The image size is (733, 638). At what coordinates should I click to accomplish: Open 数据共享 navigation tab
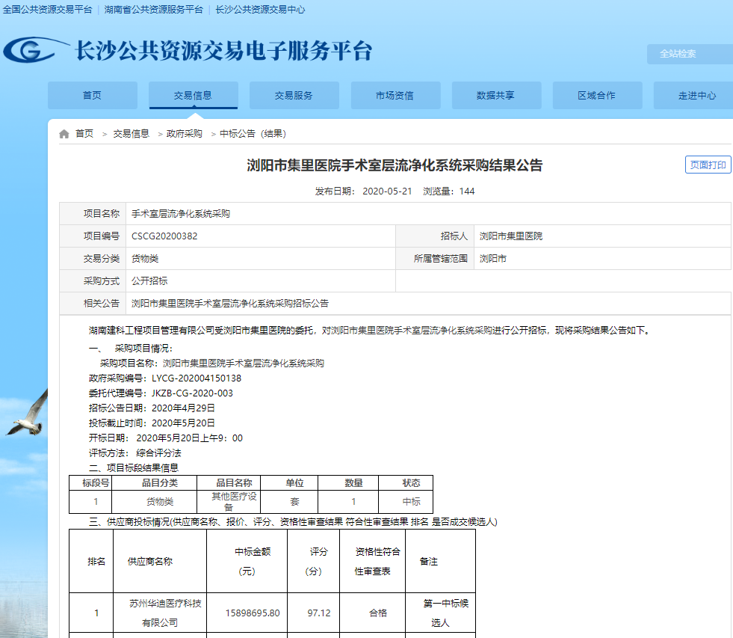pyautogui.click(x=496, y=96)
